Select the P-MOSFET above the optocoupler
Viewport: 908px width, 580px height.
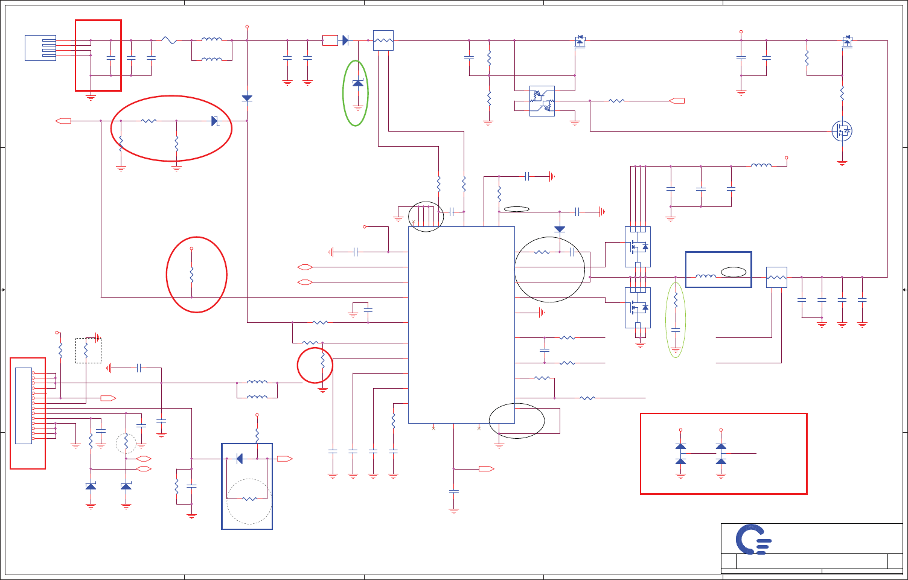pyautogui.click(x=580, y=41)
